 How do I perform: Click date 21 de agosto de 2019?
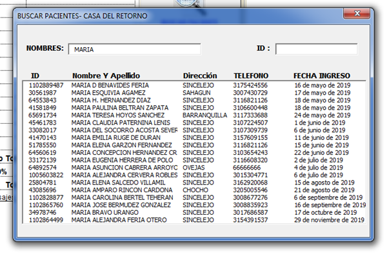pyautogui.click(x=324, y=190)
